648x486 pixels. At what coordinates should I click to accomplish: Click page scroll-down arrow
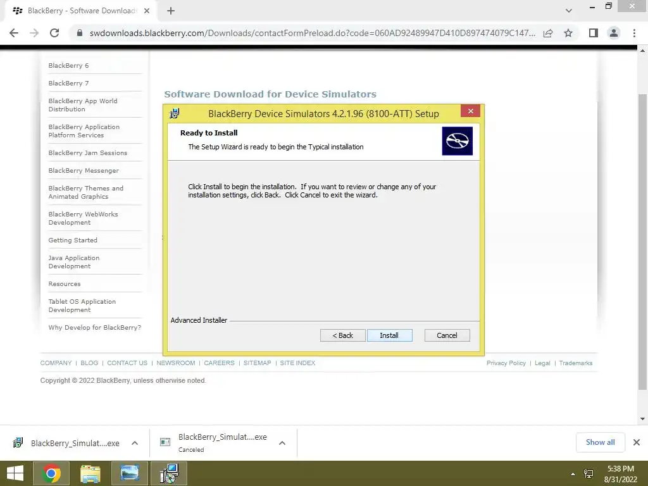[x=642, y=419]
